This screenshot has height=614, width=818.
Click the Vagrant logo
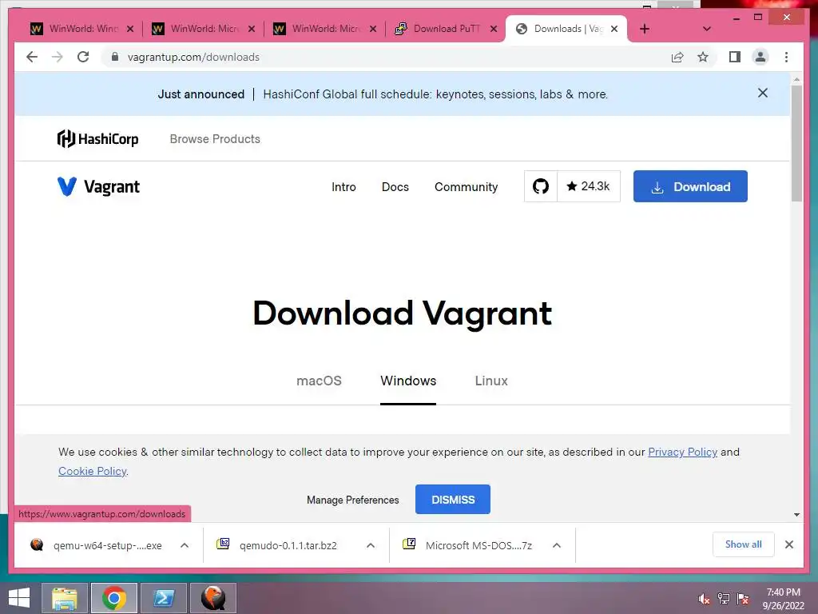(98, 186)
